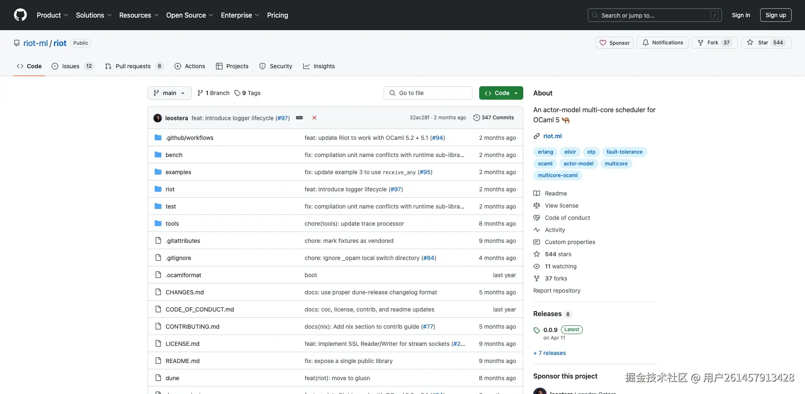Click the Search or jump to field

click(655, 15)
